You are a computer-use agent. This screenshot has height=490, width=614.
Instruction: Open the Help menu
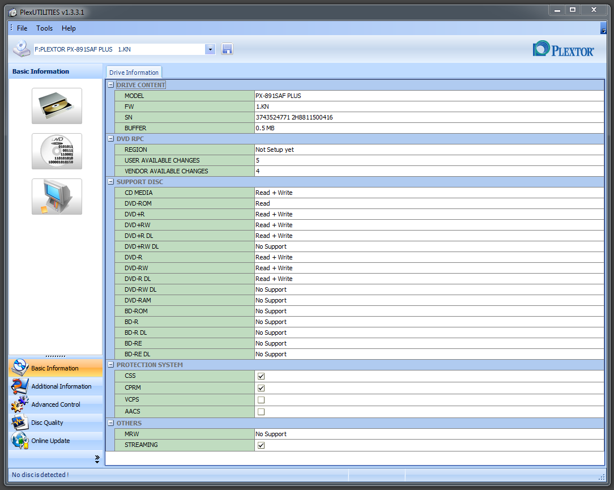[x=69, y=28]
